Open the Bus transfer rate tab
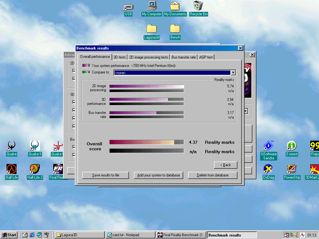Image resolution: width=319 pixels, height=239 pixels. (183, 57)
